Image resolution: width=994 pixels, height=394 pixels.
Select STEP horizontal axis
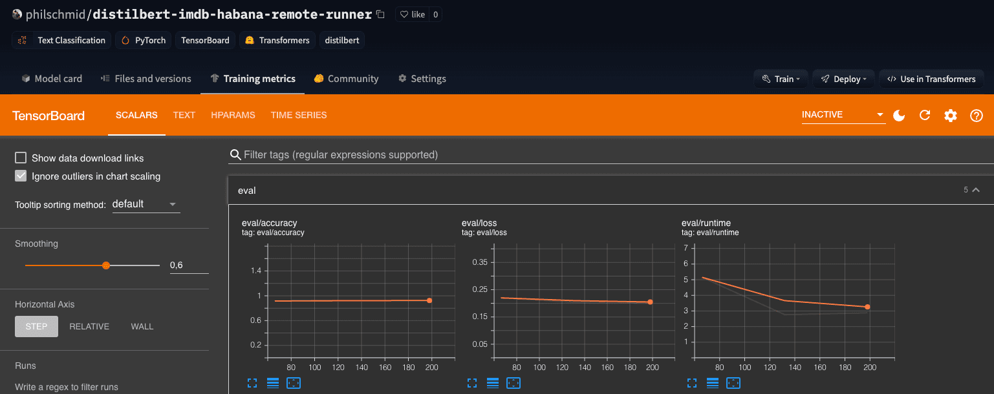point(36,326)
